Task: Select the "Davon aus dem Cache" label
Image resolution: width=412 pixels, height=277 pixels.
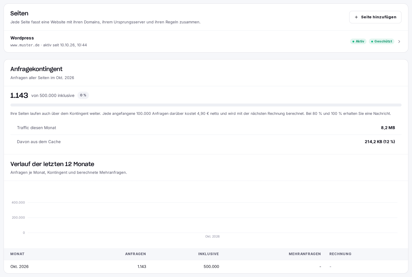Action: (x=39, y=142)
